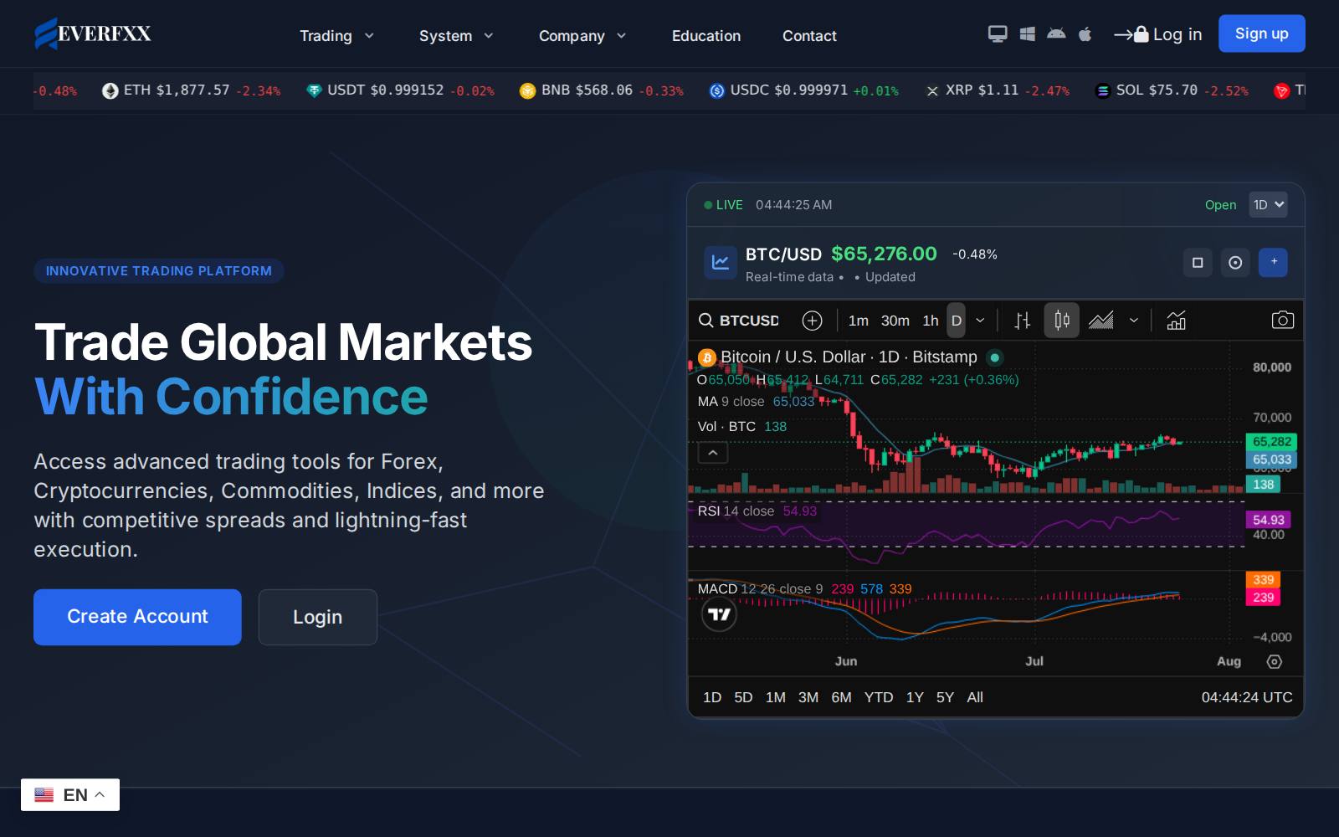Click the EVERFXX logo
The image size is (1339, 837).
(93, 33)
